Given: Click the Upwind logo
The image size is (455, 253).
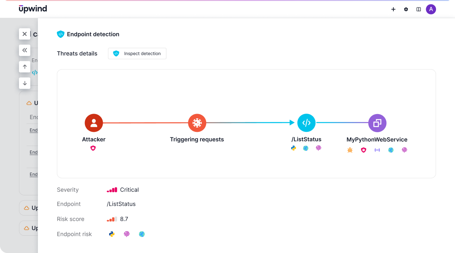Looking at the screenshot, I should 33,9.
